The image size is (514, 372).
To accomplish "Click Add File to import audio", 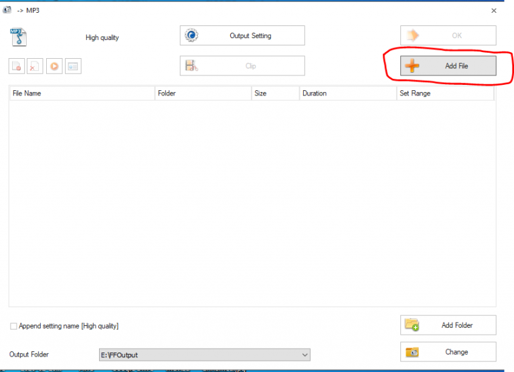I will coord(448,65).
